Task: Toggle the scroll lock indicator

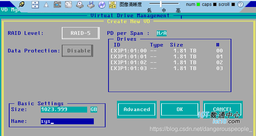Action: (x=233, y=4)
